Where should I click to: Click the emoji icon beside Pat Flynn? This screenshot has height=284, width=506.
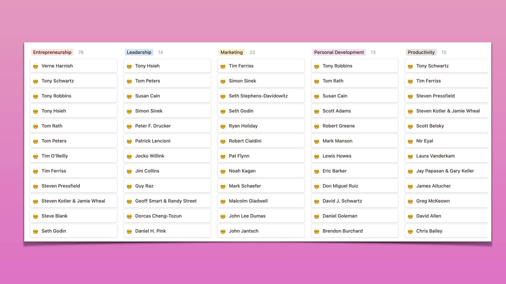(223, 156)
